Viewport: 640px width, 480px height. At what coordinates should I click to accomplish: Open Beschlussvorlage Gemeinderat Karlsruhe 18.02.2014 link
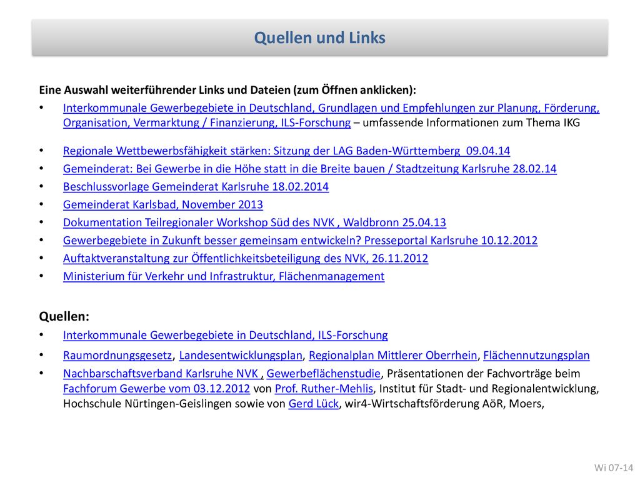[x=196, y=186]
